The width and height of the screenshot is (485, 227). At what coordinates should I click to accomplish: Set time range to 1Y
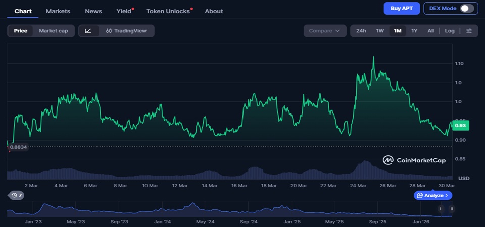pos(414,31)
